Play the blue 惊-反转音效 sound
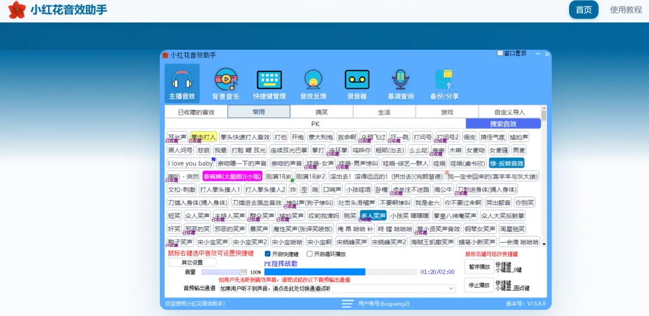649x316 pixels. (x=507, y=163)
